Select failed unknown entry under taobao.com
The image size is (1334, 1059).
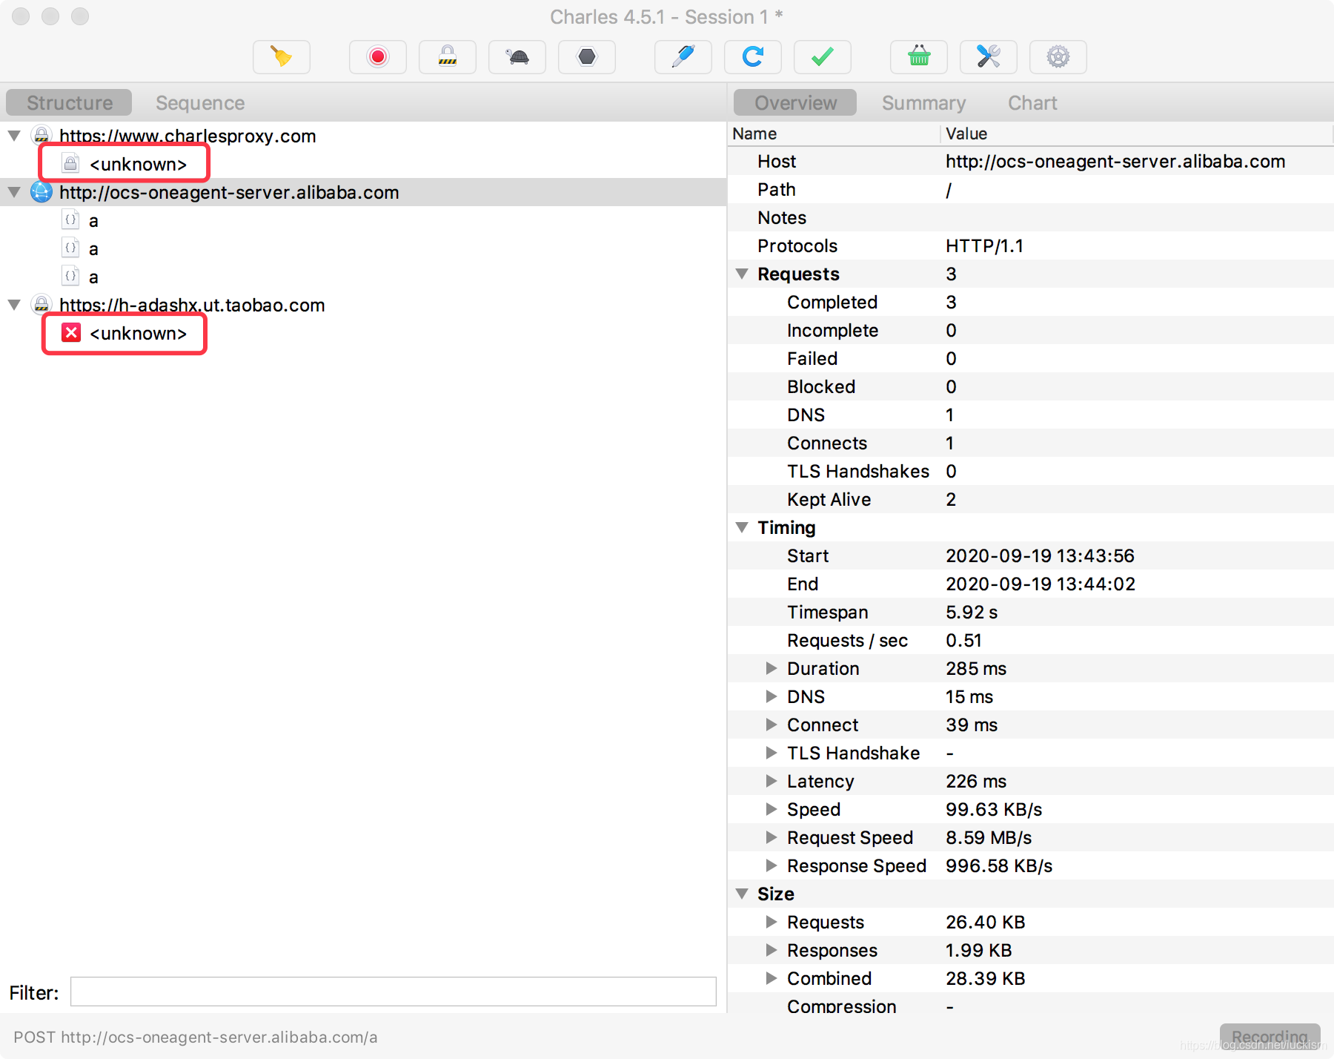tap(138, 333)
